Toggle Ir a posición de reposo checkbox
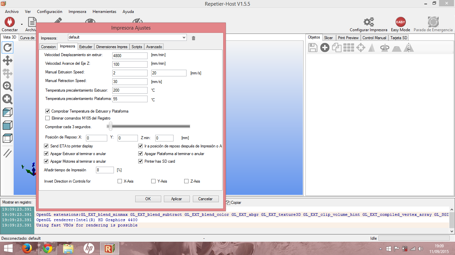455x255 pixels. click(x=141, y=146)
